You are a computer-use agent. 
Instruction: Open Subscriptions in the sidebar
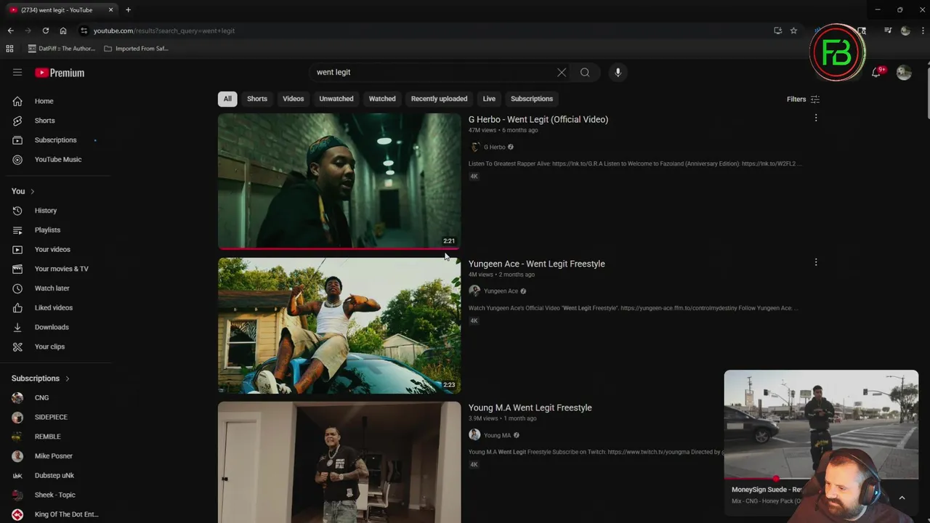click(55, 140)
